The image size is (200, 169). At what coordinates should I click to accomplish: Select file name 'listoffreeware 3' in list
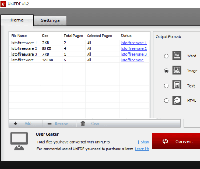pyautogui.click(x=24, y=54)
